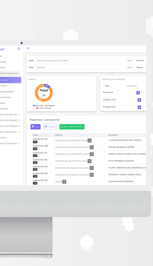The width and height of the screenshot is (153, 266).
Task: Open risk details icon for Habitación 12A
Action: 92,168
